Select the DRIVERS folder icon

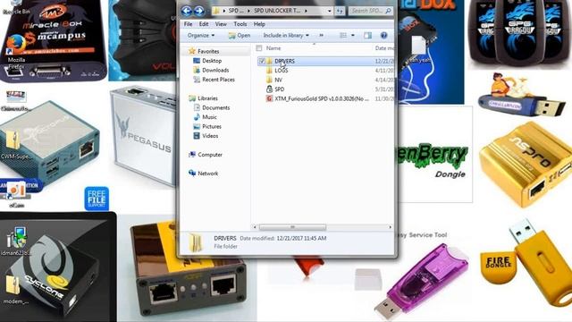(x=269, y=61)
